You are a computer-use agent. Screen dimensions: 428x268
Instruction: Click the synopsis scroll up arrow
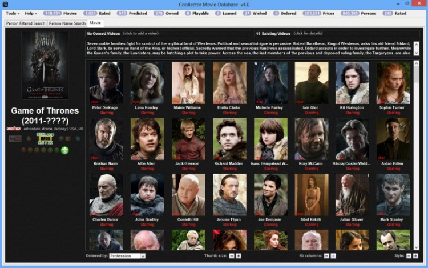click(x=416, y=44)
